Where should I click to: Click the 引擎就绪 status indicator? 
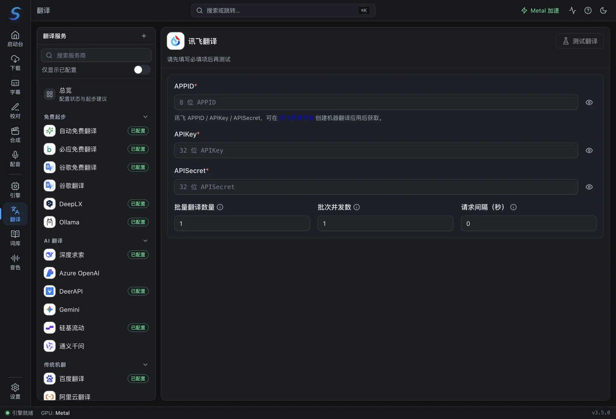click(19, 413)
